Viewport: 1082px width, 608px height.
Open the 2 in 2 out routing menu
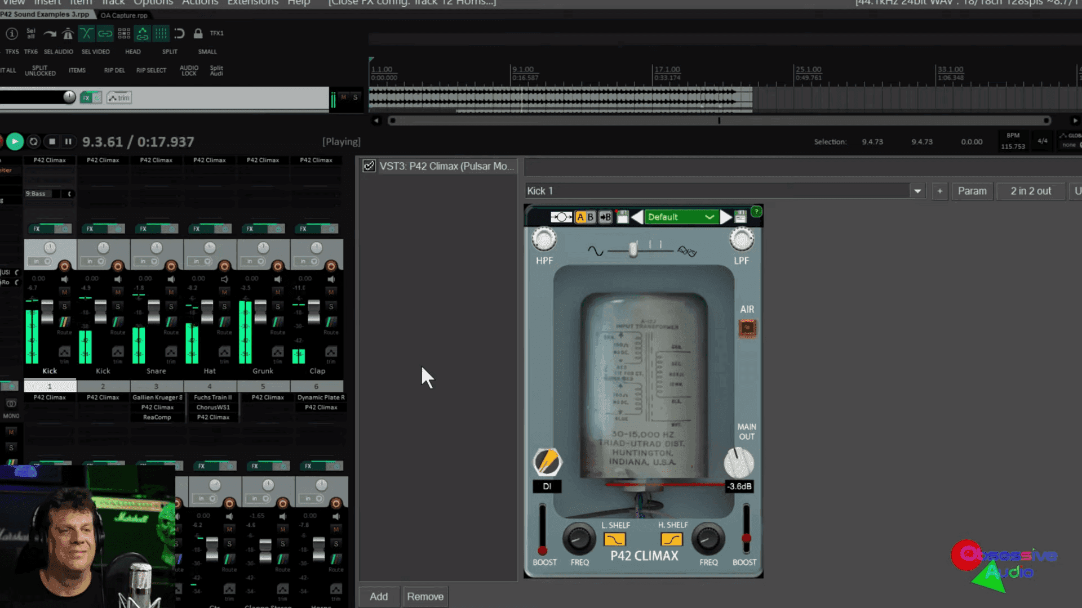point(1030,191)
